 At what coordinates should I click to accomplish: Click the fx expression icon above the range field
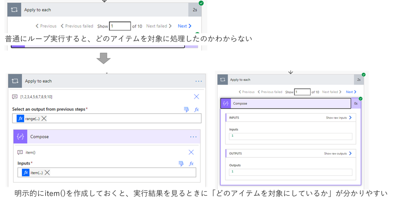tap(197, 109)
